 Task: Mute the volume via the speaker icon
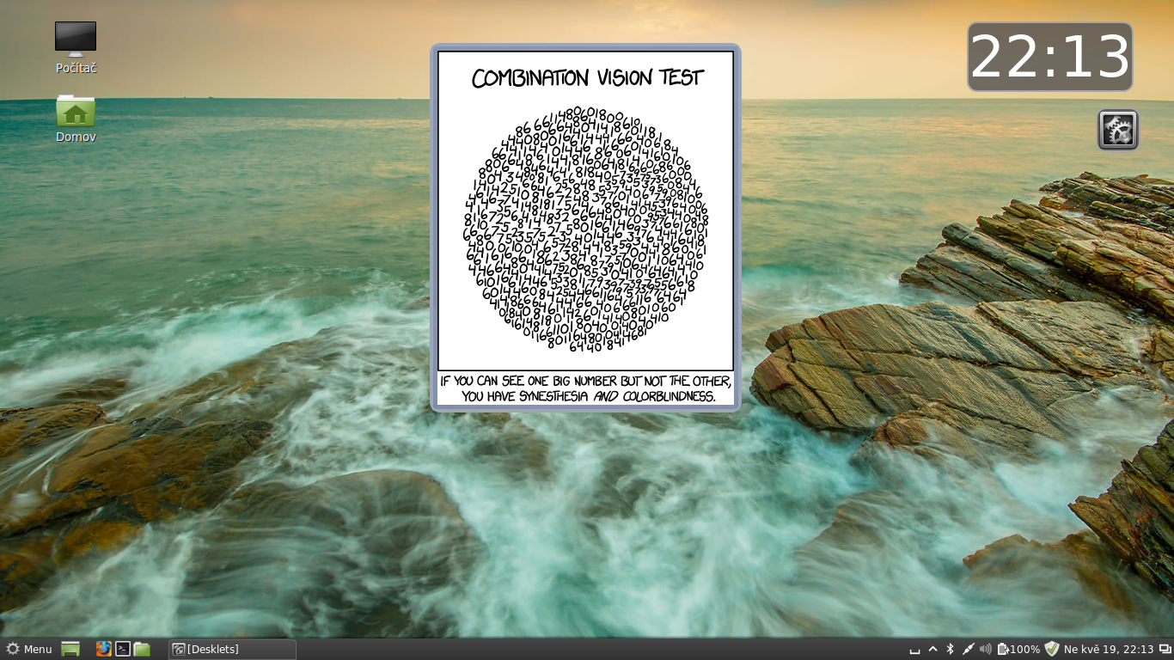(x=986, y=649)
